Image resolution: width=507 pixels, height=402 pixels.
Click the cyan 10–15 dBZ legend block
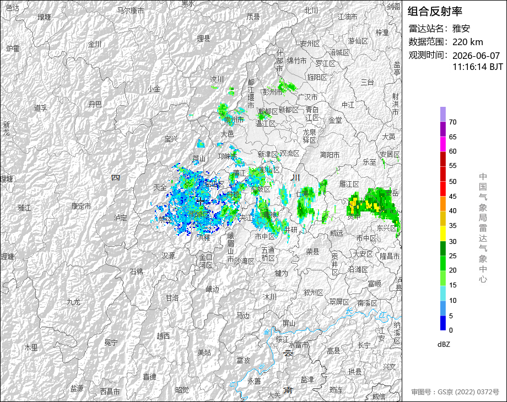click(443, 293)
